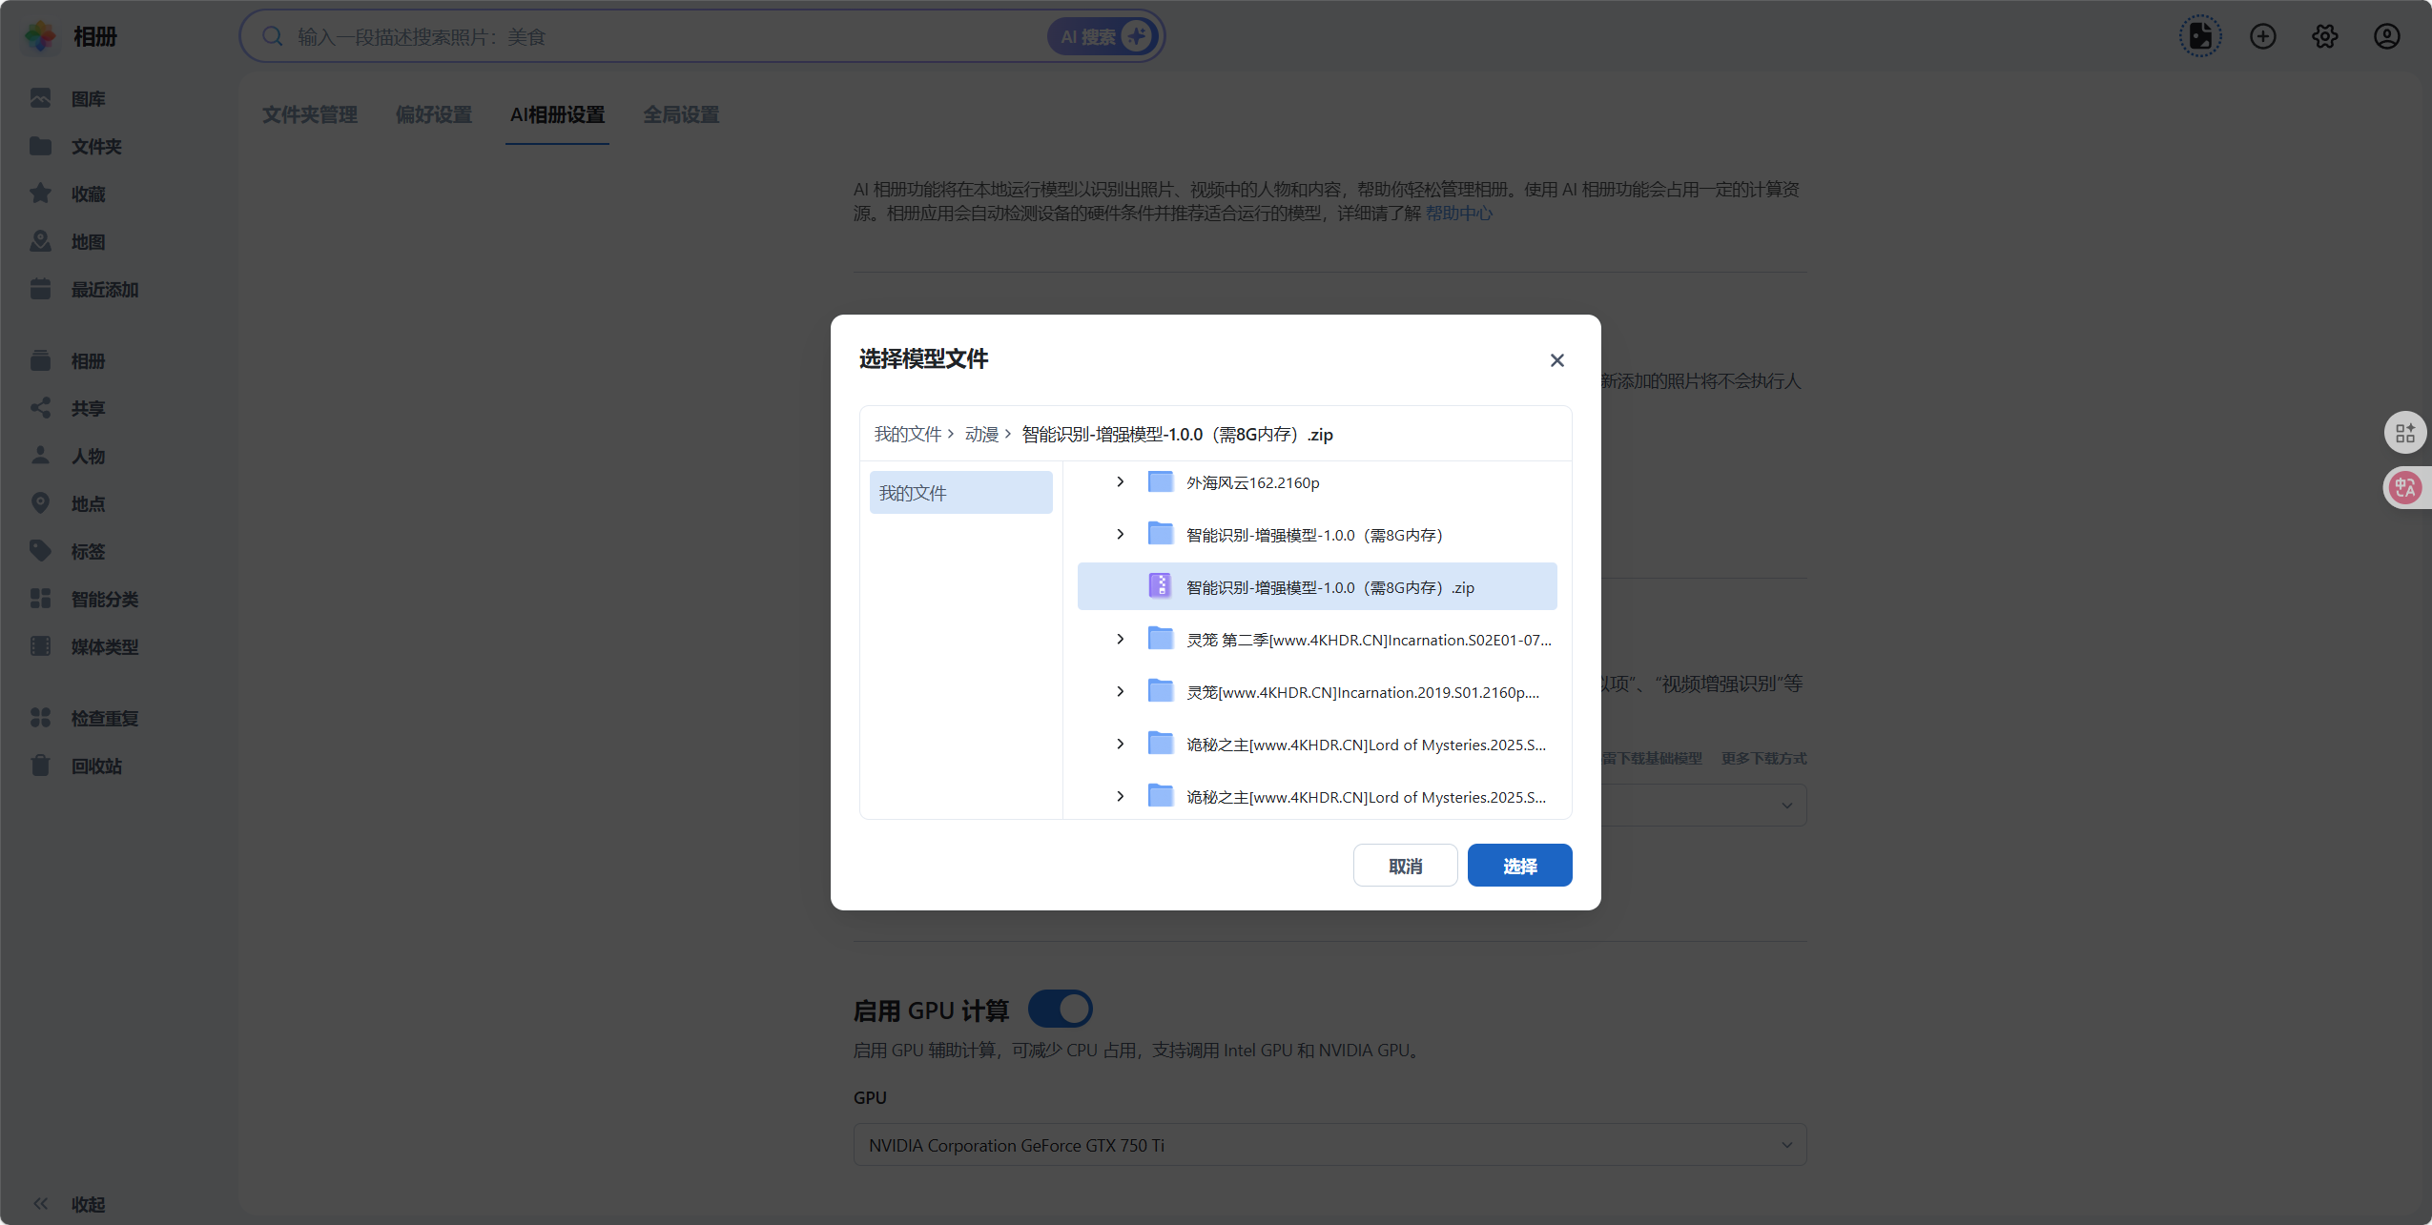Open the settings gear icon
Image resolution: width=2432 pixels, height=1225 pixels.
point(2324,36)
